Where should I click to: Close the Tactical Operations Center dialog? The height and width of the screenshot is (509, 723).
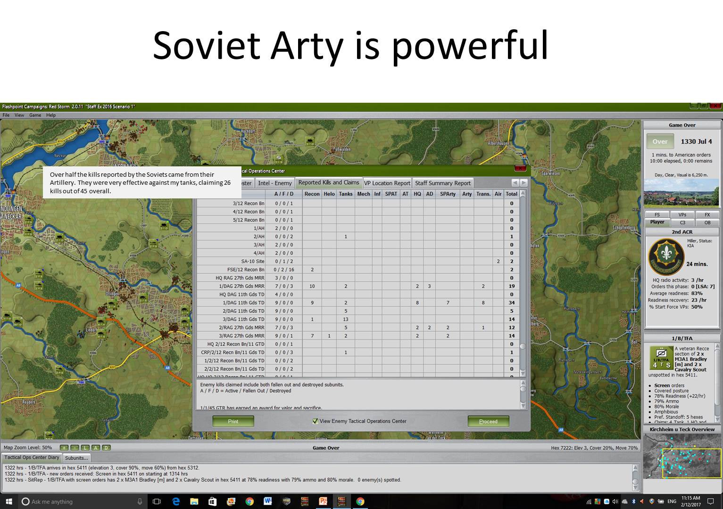520,168
